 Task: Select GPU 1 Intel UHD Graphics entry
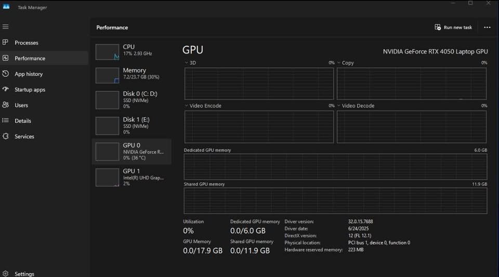132,177
